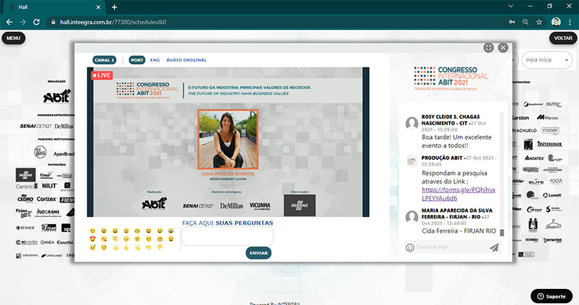The width and height of the screenshot is (579, 305).
Task: Send the fist emoji reaction
Action: click(149, 248)
